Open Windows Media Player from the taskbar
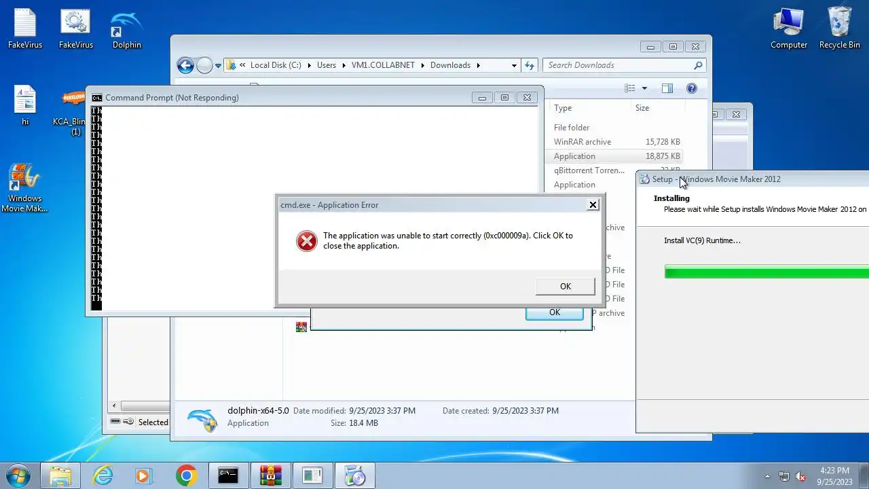The height and width of the screenshot is (489, 869). (143, 475)
